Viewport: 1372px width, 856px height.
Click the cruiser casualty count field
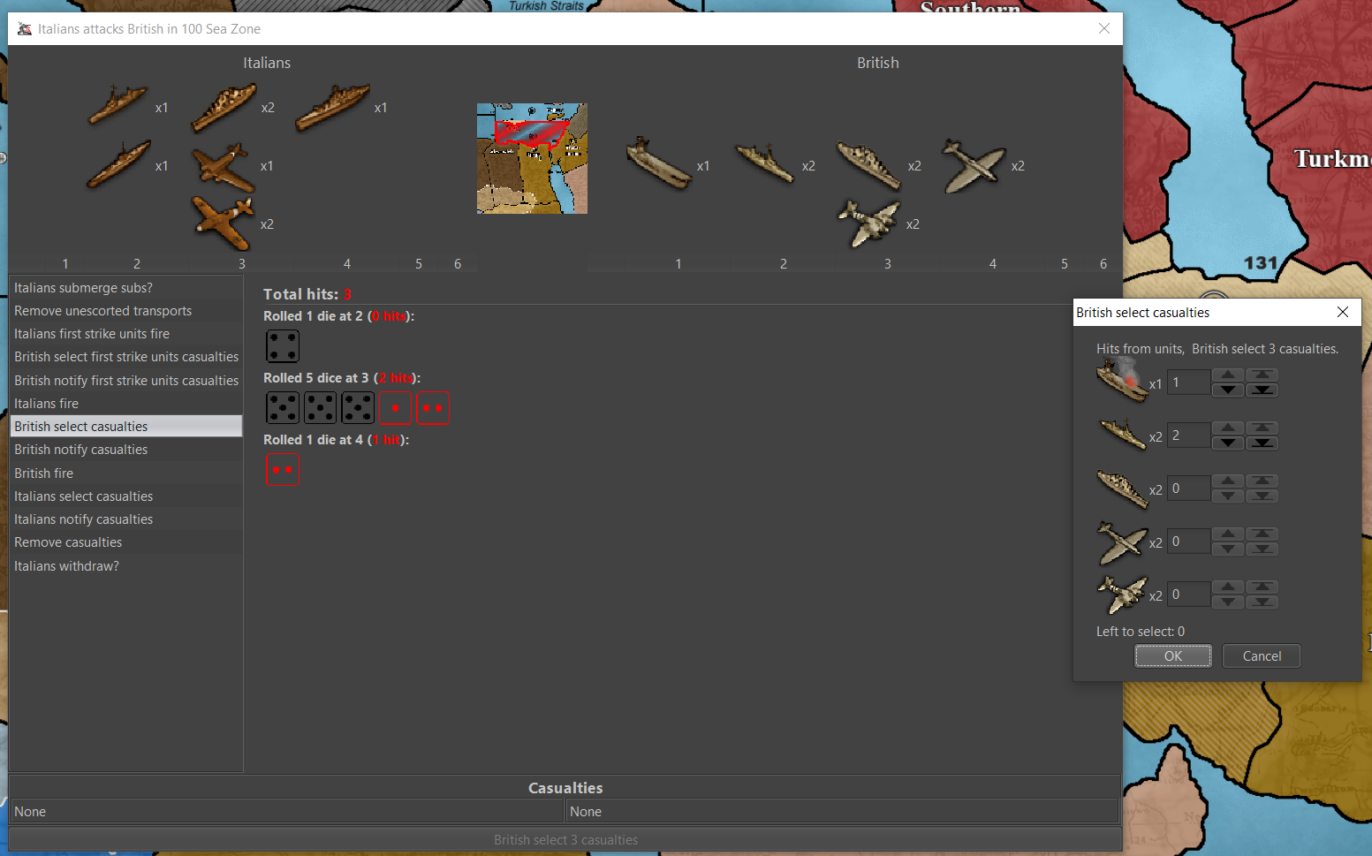(x=1189, y=489)
